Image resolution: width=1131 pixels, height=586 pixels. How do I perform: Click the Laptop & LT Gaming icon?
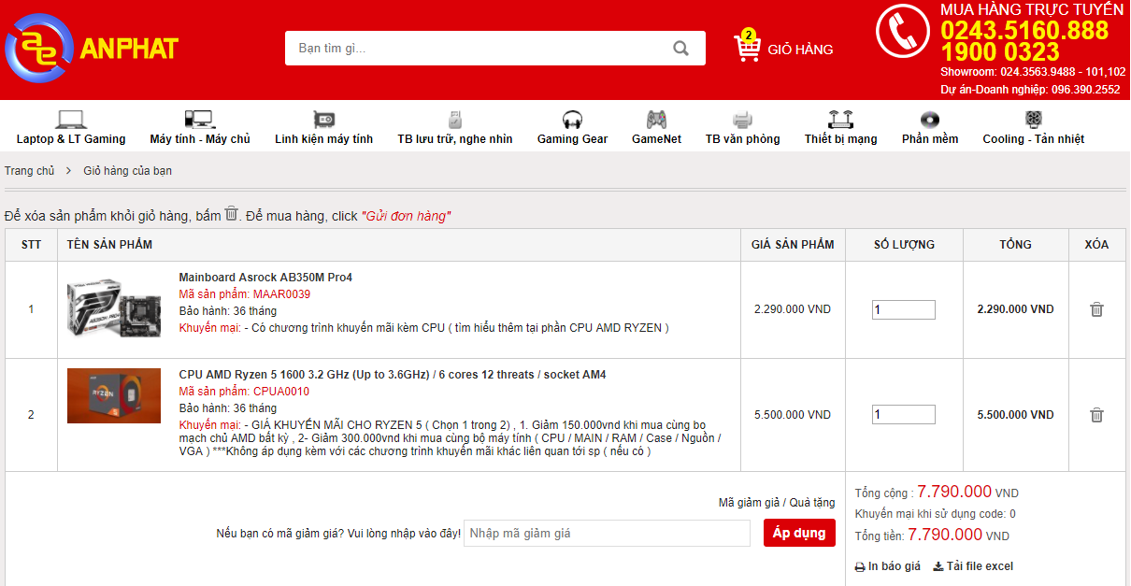pyautogui.click(x=71, y=120)
